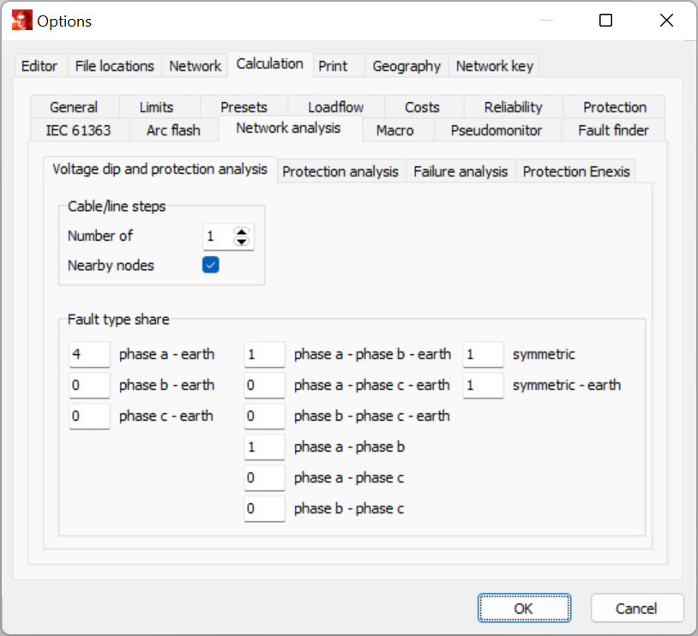Viewport: 698px width, 636px height.
Task: Select the Network analysis sub-tab
Action: [288, 129]
